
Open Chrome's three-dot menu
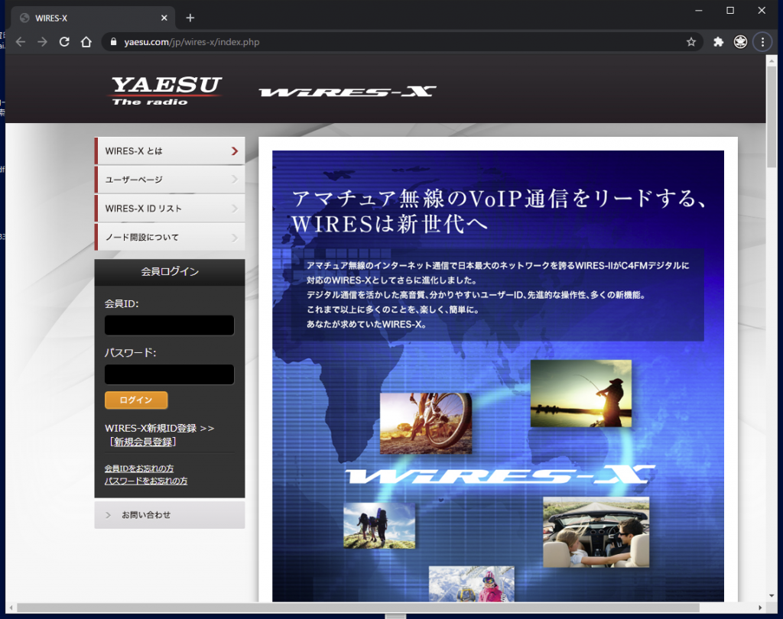[x=762, y=42]
